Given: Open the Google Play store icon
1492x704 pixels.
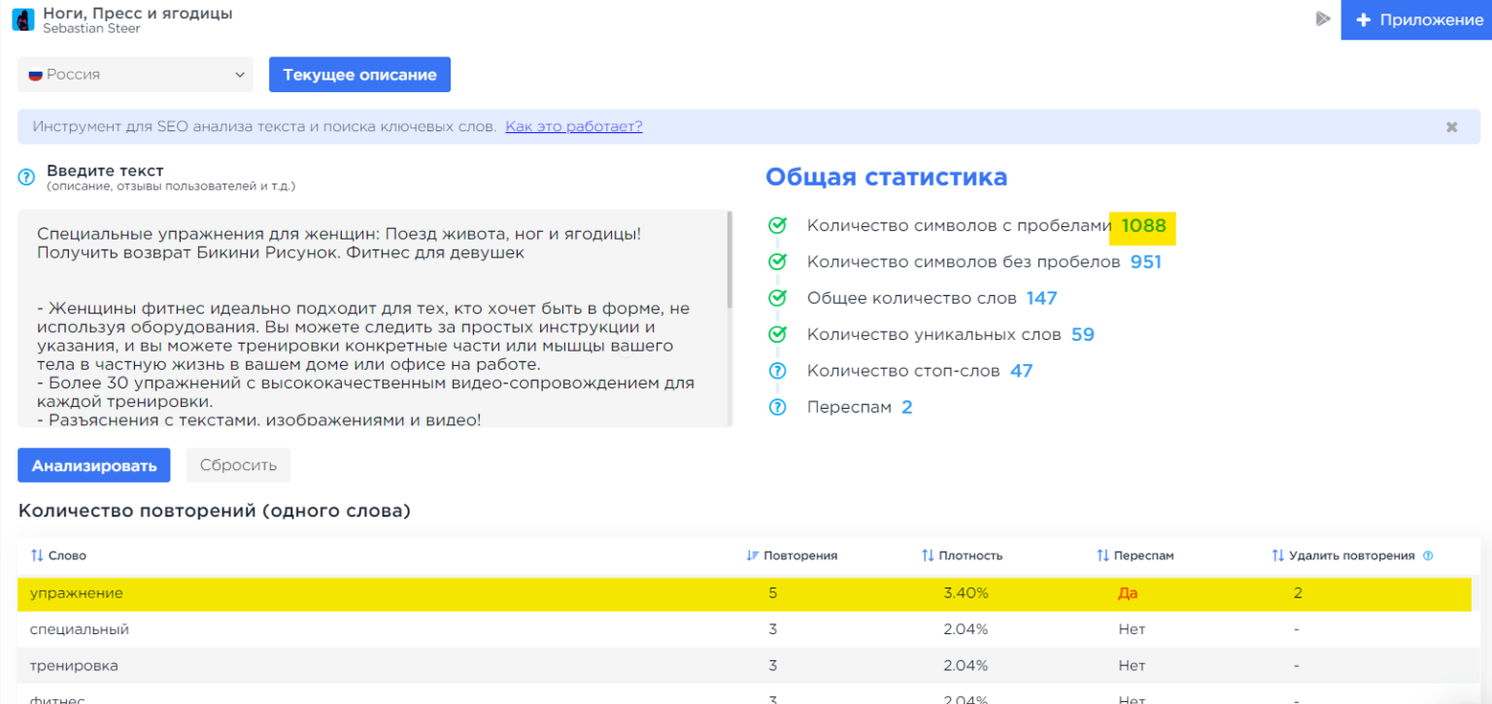Looking at the screenshot, I should click(x=1323, y=17).
